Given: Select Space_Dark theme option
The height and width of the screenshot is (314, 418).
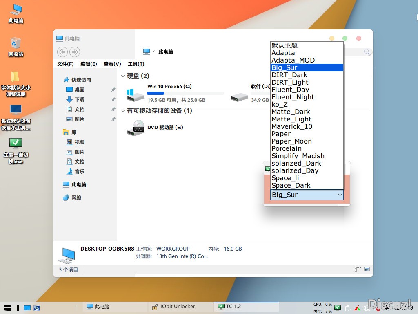Looking at the screenshot, I should click(307, 185).
